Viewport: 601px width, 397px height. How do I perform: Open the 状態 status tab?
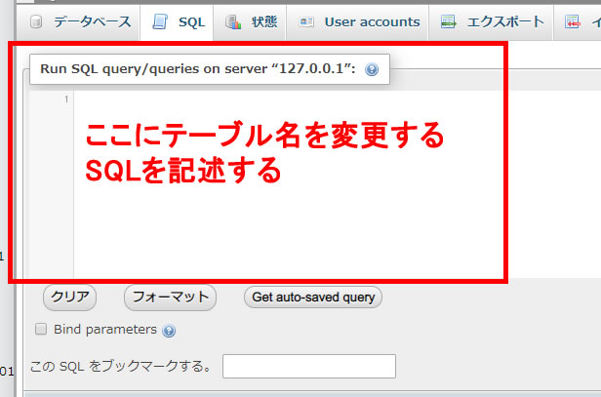coord(263,21)
